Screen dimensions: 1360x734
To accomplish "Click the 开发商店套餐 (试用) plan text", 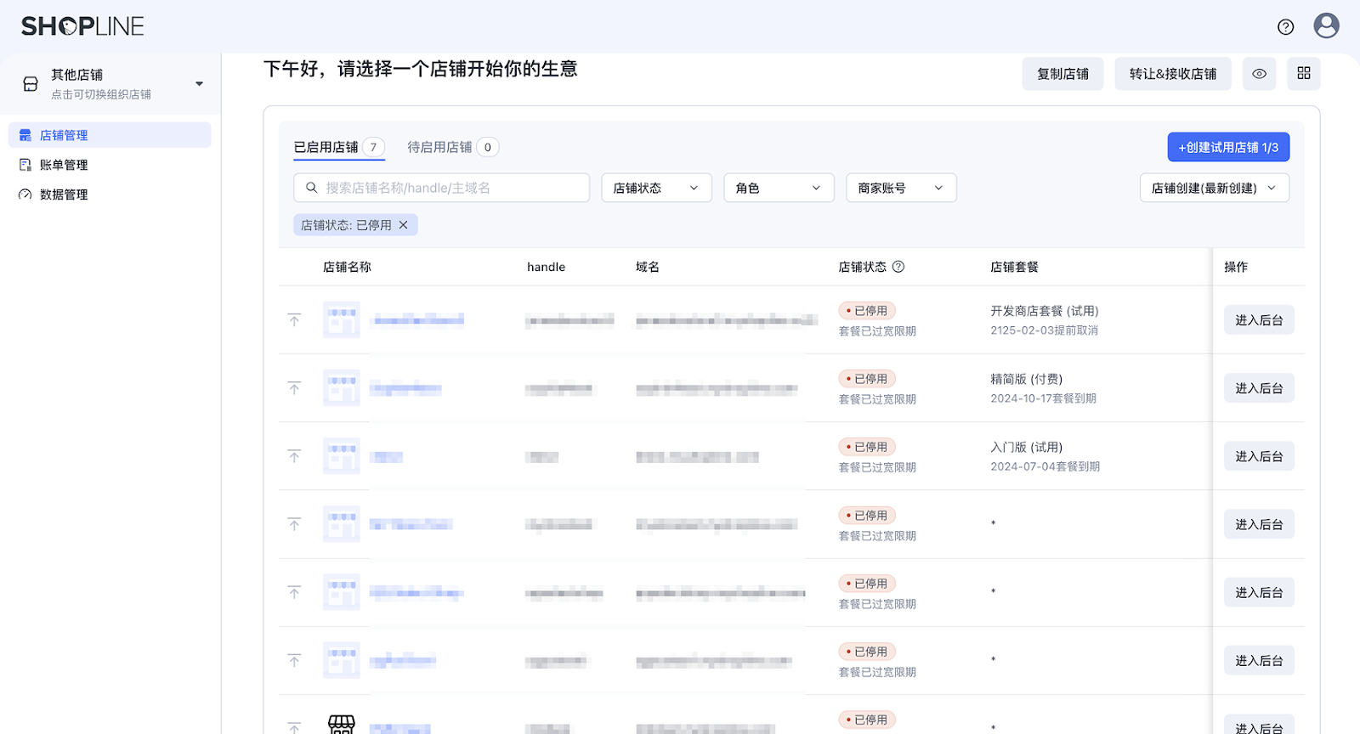I will 1045,311.
